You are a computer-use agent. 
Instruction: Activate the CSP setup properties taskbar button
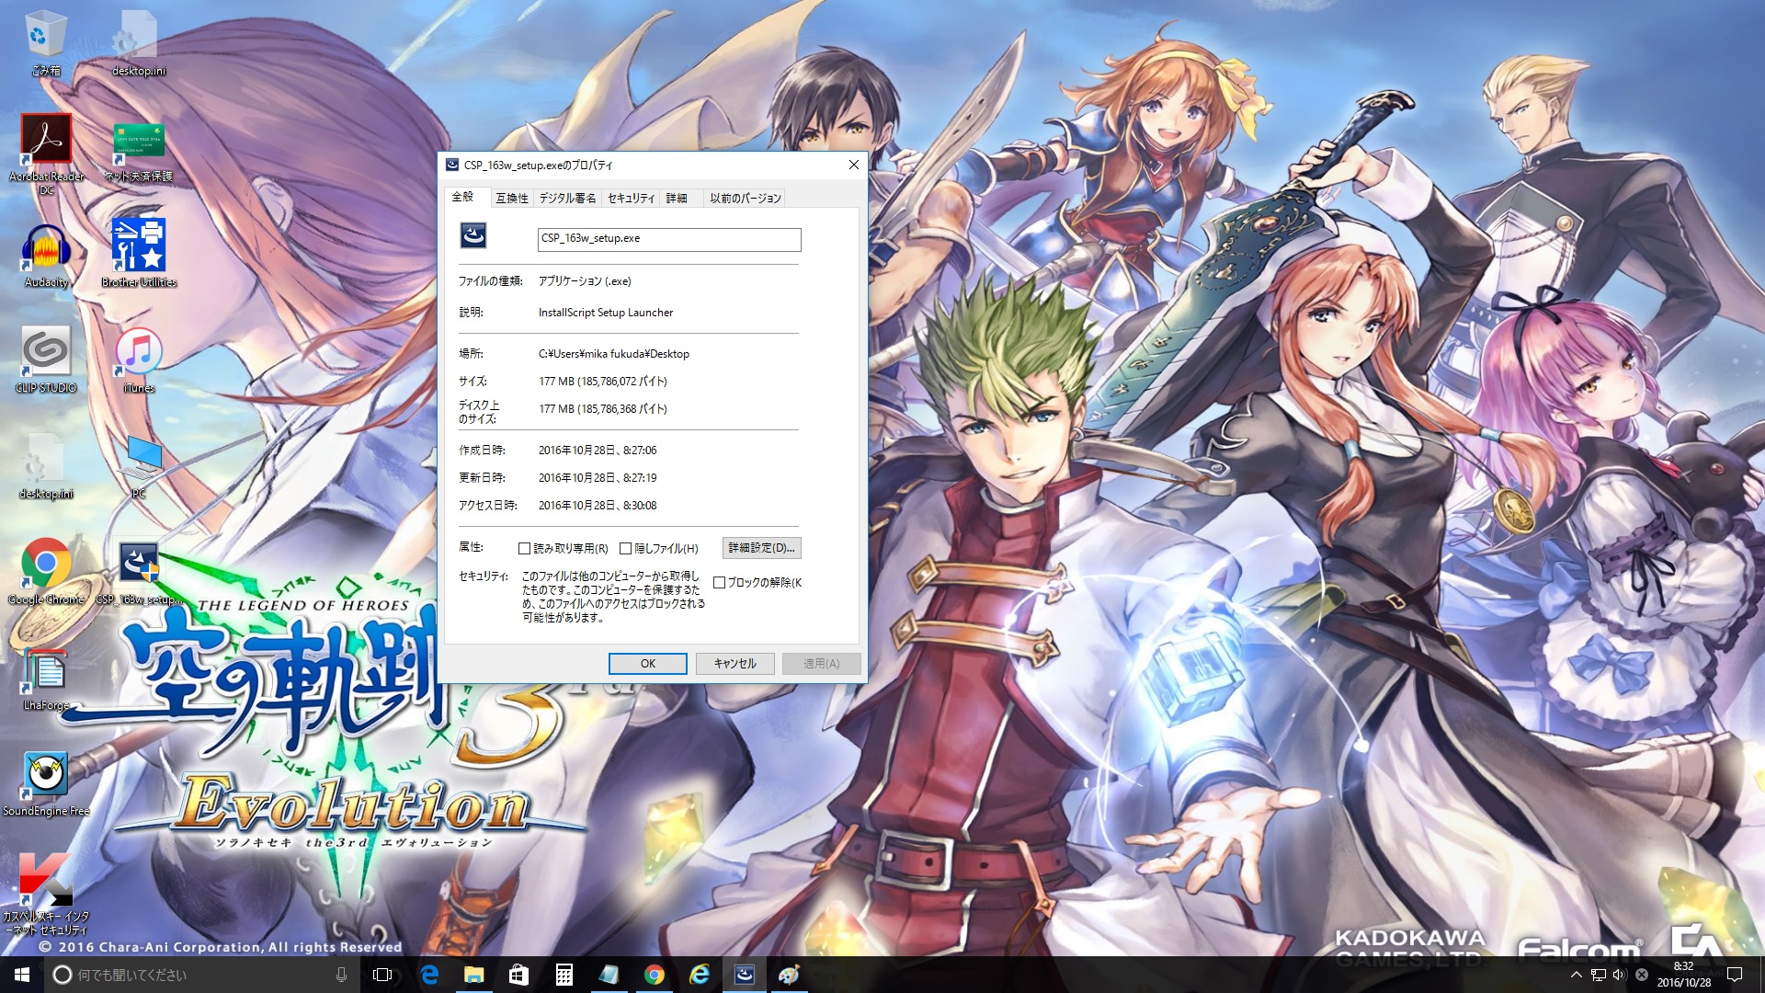[745, 975]
